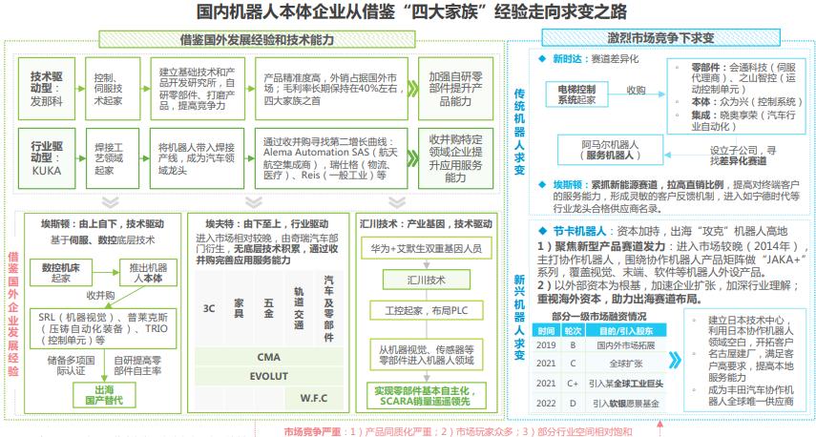The width and height of the screenshot is (816, 437).
Task: Click the table cell 引入某全球工业巨头
Action: [626, 384]
